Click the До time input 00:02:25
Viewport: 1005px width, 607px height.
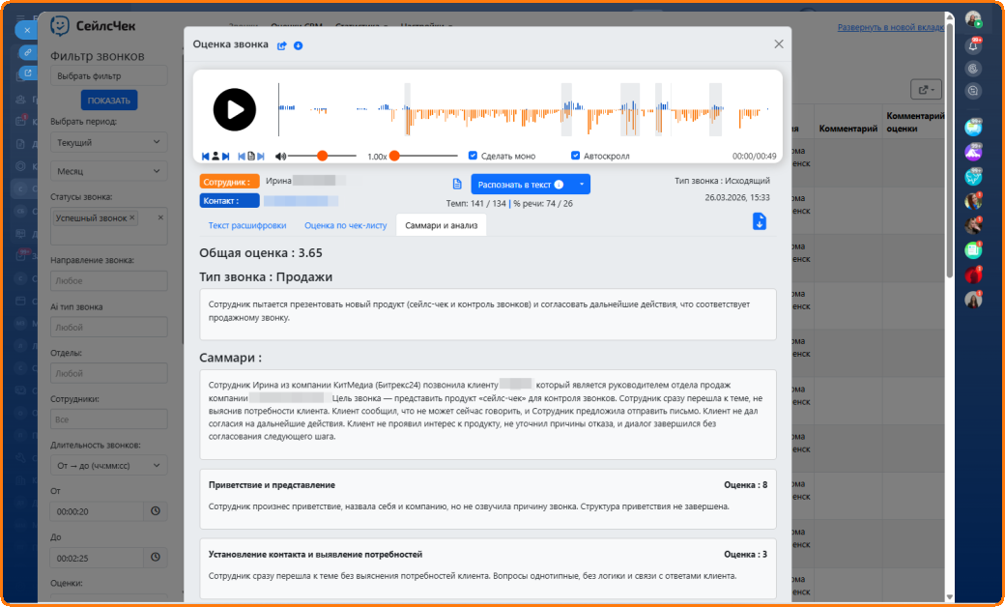pos(97,558)
